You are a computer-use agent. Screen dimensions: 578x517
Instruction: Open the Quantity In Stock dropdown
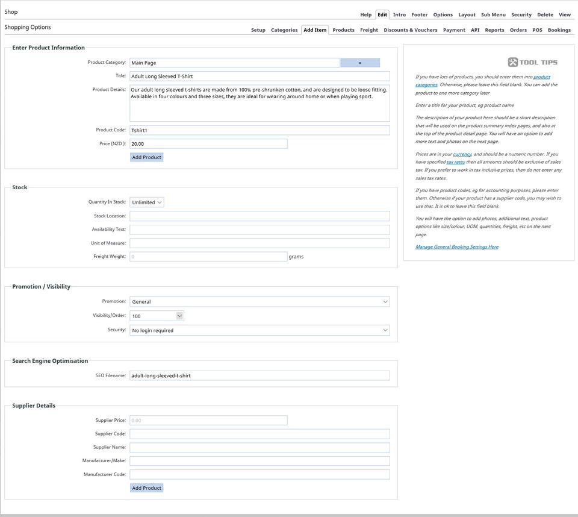(x=147, y=202)
